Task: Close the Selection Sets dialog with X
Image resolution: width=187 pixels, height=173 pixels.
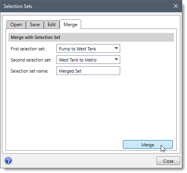Action: pyautogui.click(x=176, y=6)
